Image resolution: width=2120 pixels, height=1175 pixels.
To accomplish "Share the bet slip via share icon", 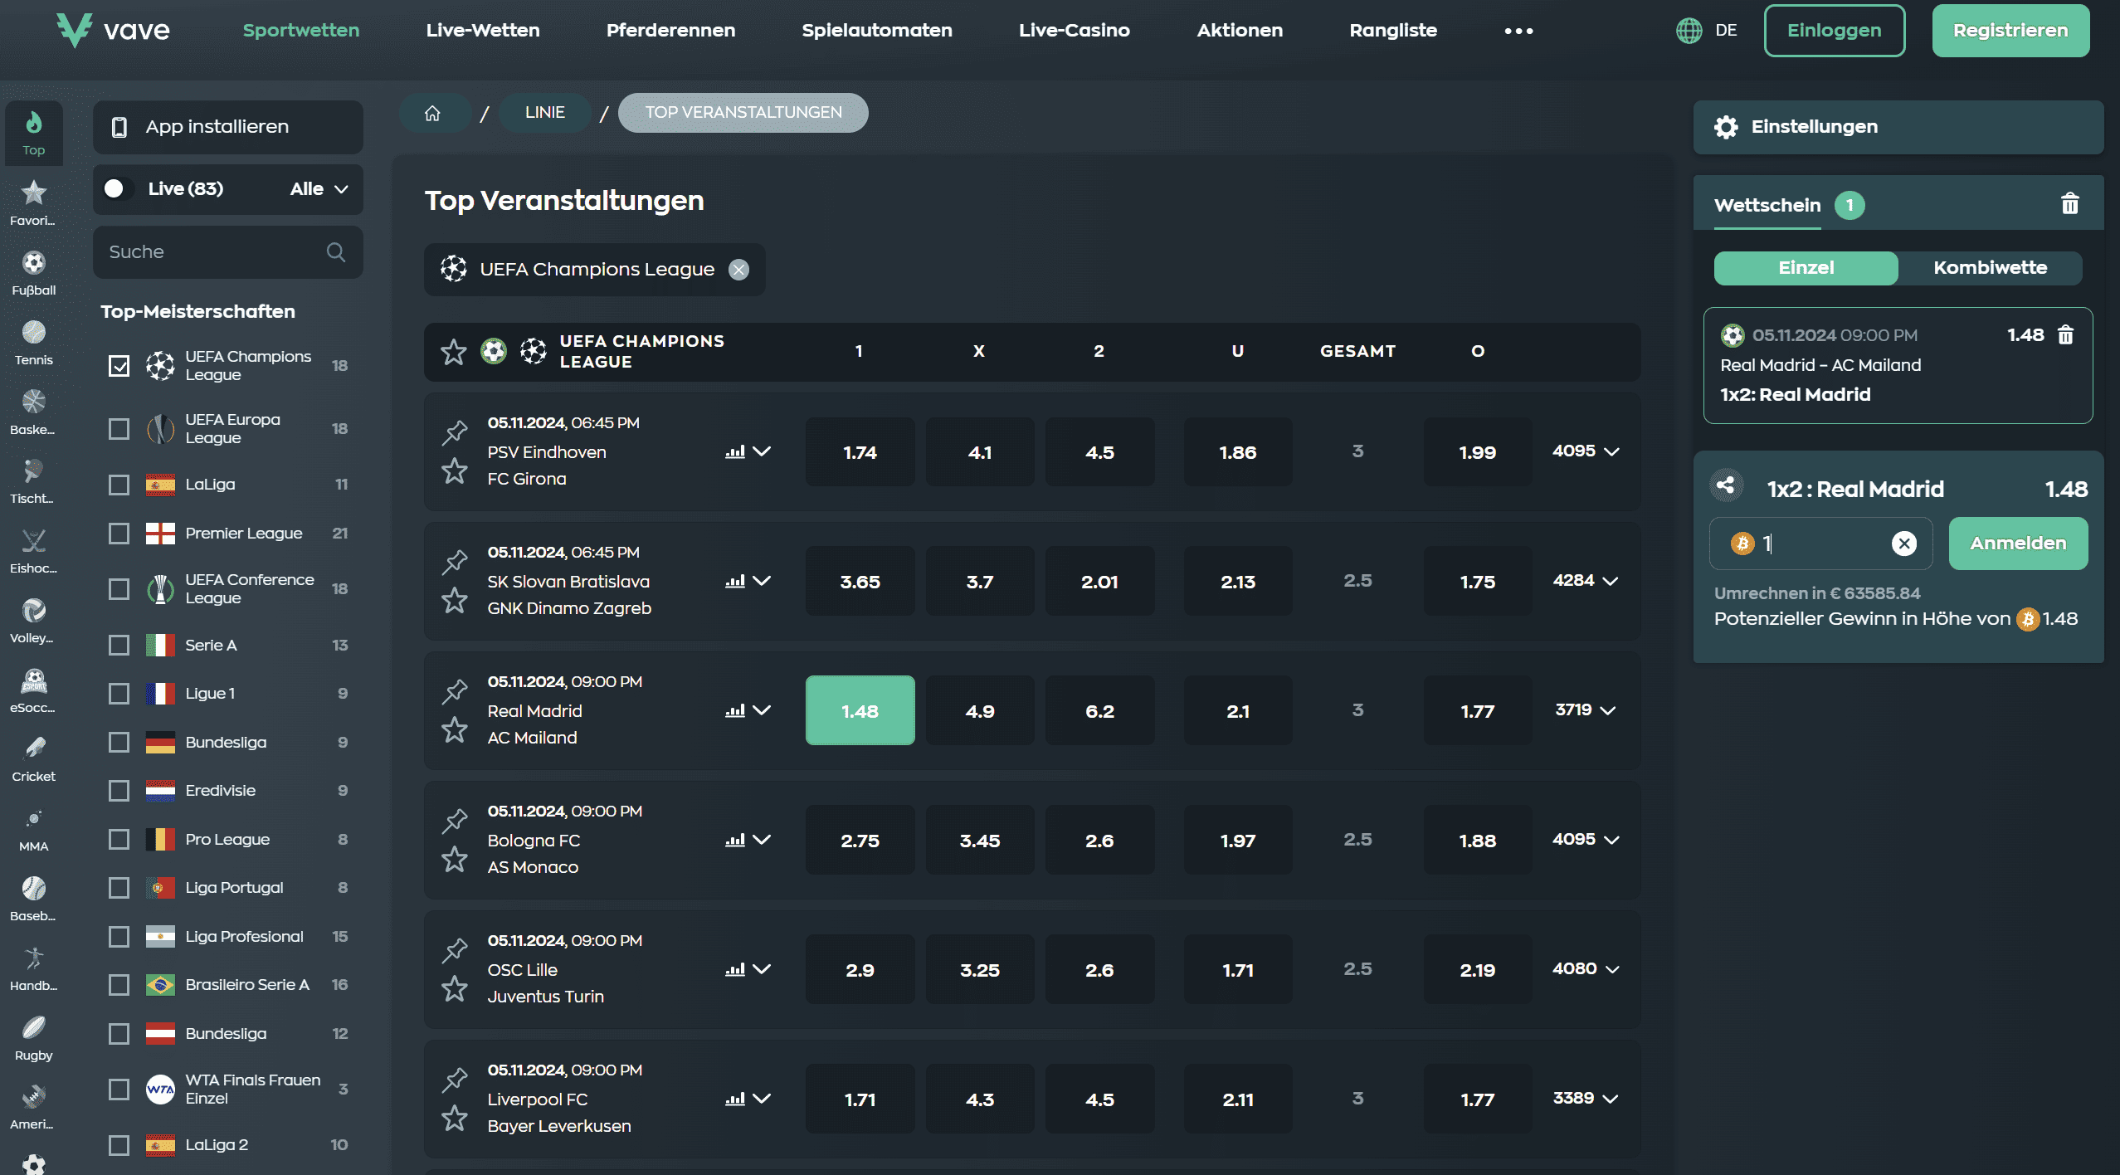I will (1726, 486).
